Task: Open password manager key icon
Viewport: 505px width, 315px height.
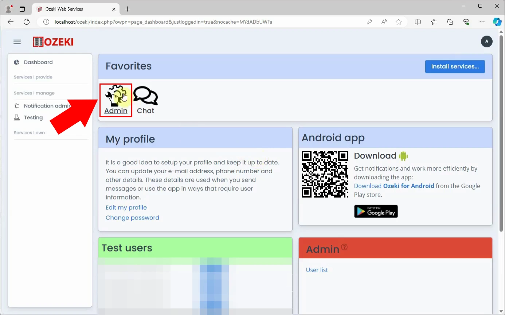Action: pyautogui.click(x=369, y=22)
